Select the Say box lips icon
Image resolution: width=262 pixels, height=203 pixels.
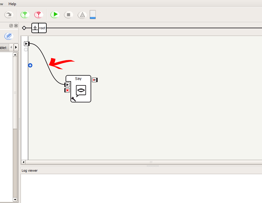click(x=81, y=90)
